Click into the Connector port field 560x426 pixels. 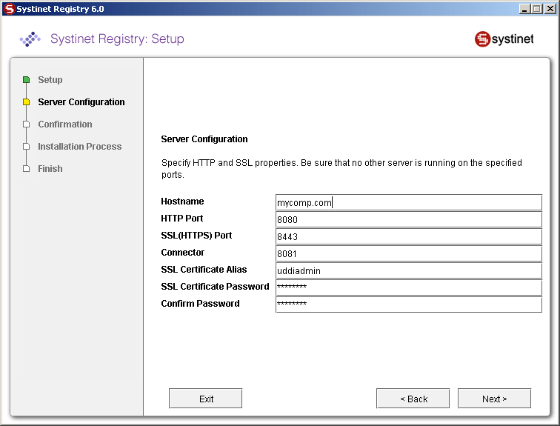pyautogui.click(x=409, y=254)
